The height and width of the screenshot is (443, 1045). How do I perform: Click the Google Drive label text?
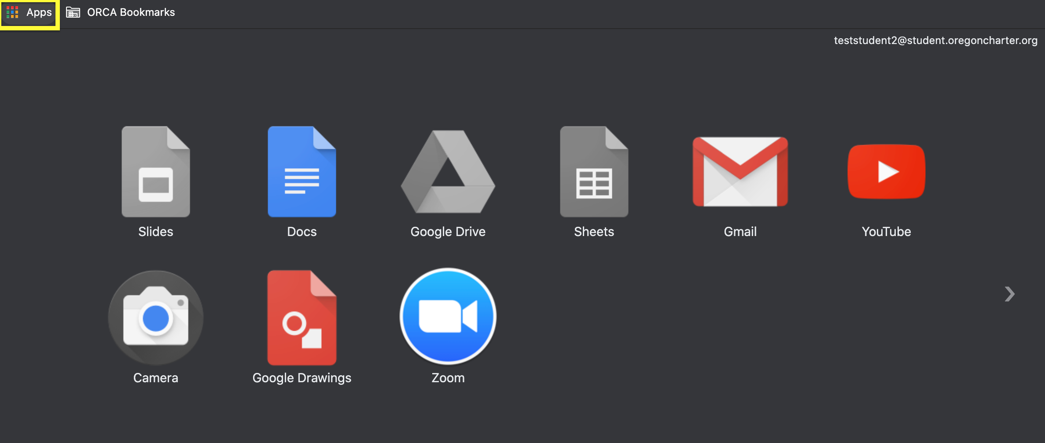coord(448,232)
